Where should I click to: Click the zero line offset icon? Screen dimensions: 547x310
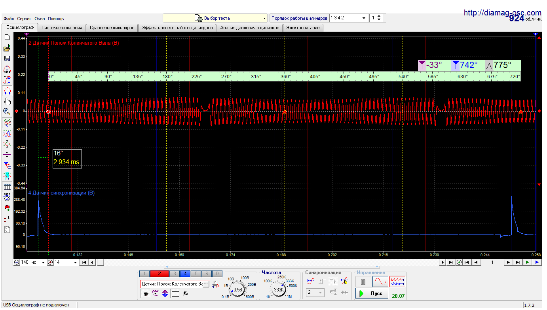tap(7, 154)
